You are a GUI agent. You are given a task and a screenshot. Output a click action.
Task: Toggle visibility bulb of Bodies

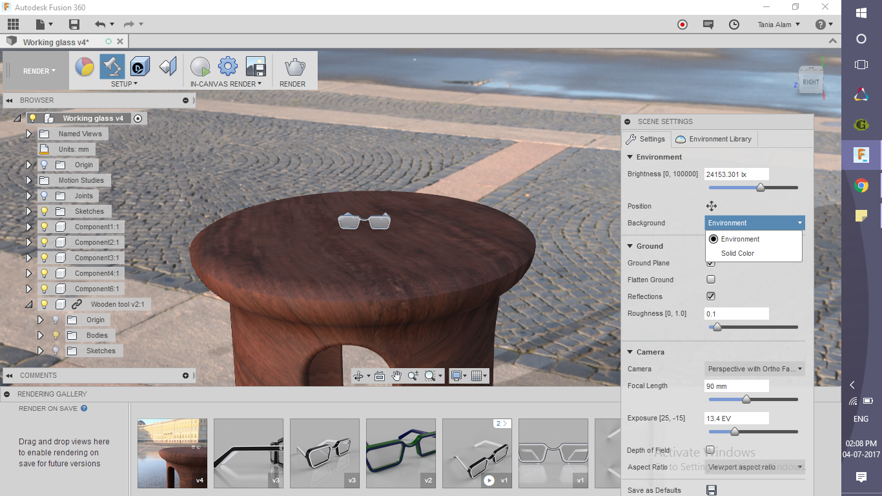(x=56, y=335)
